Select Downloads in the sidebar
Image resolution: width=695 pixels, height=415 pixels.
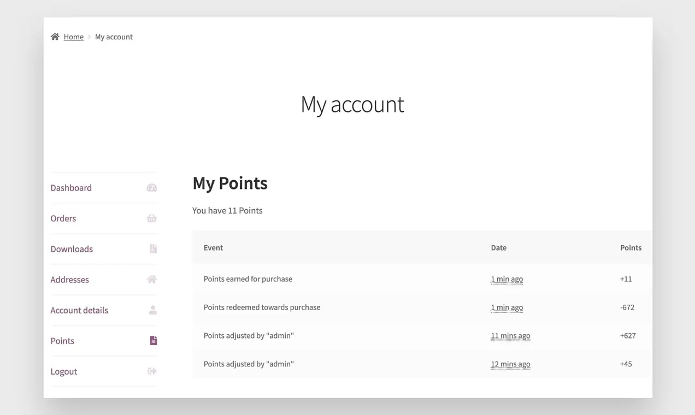[72, 249]
